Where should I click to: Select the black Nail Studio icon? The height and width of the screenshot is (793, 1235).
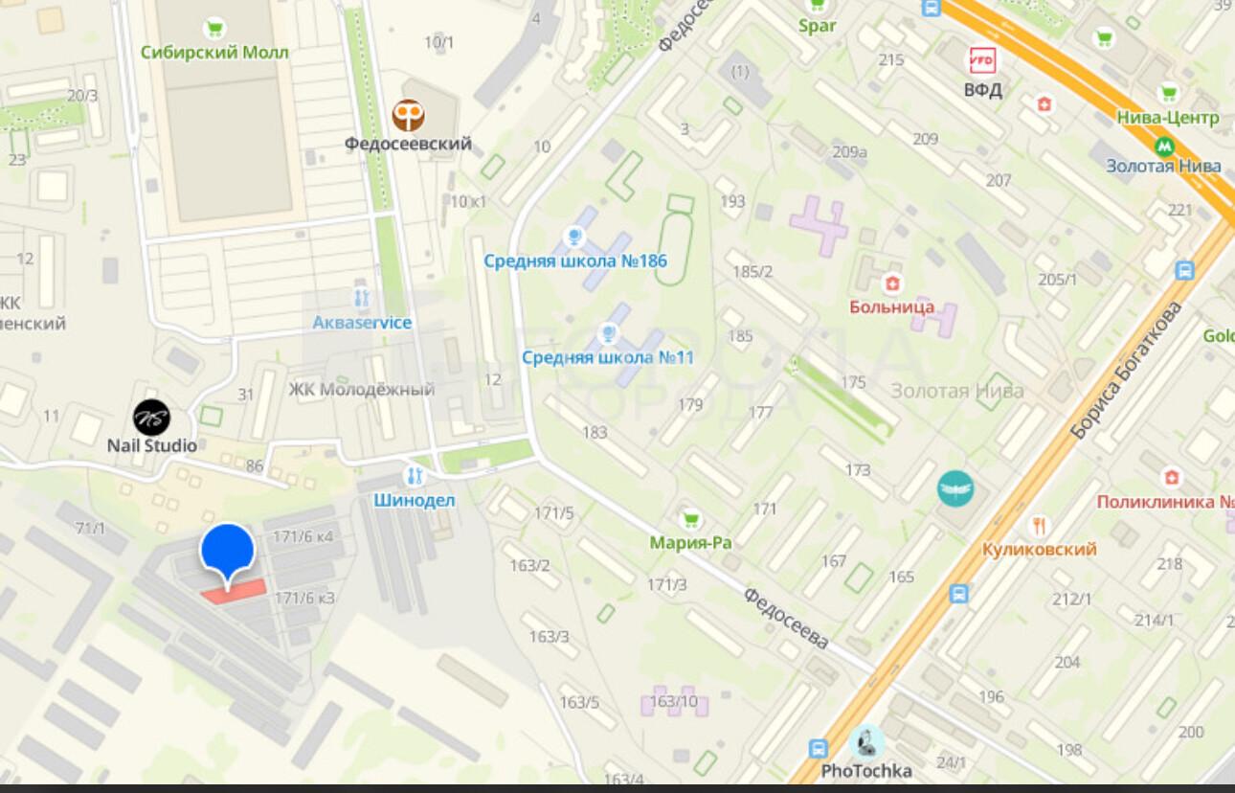tap(151, 418)
